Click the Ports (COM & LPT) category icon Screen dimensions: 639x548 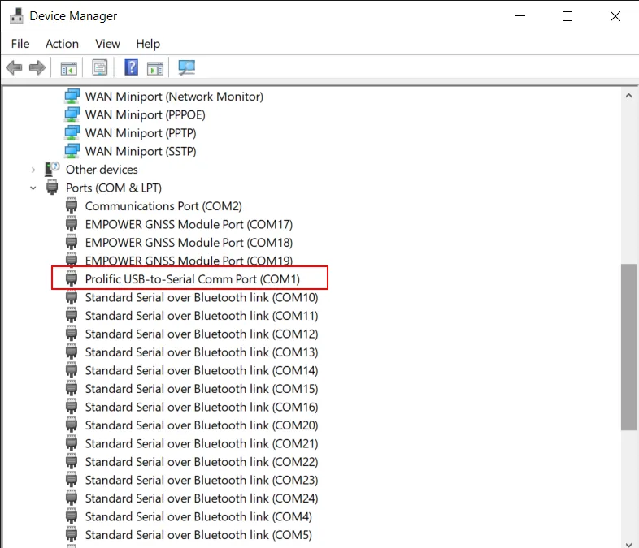click(52, 188)
